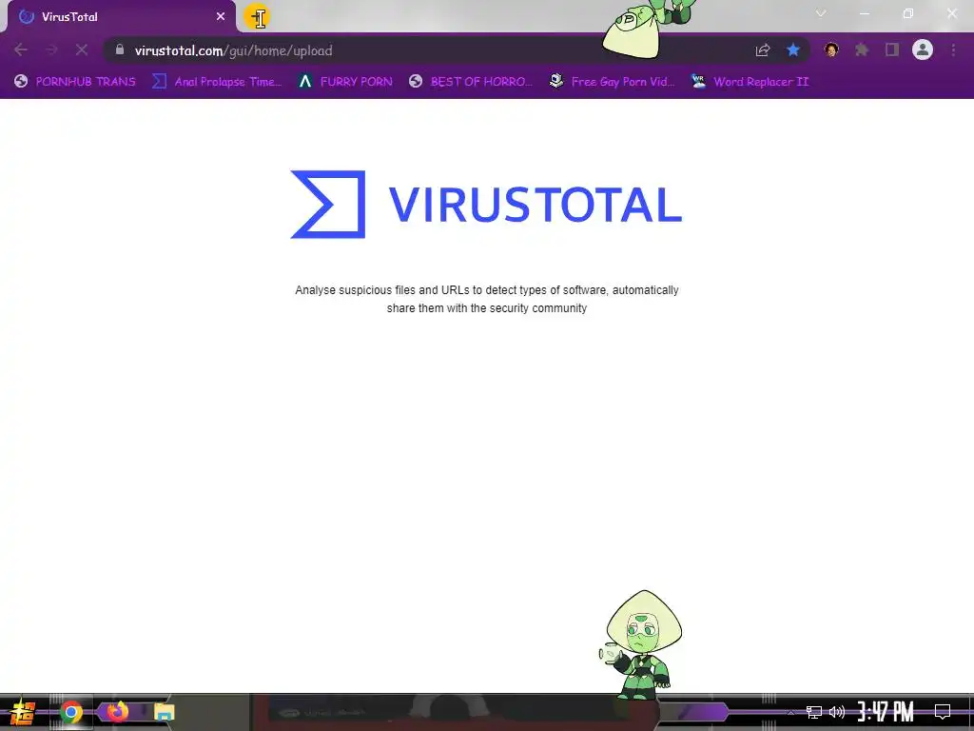Close the VirusTotal browser tab
The image size is (974, 731).
[x=221, y=17]
